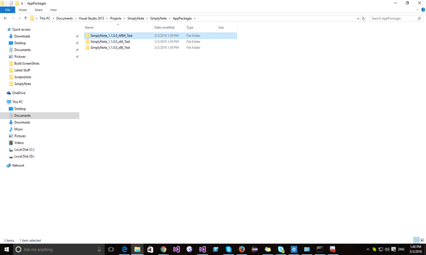Open Build ScreenShots folder in sidebar

click(x=27, y=63)
